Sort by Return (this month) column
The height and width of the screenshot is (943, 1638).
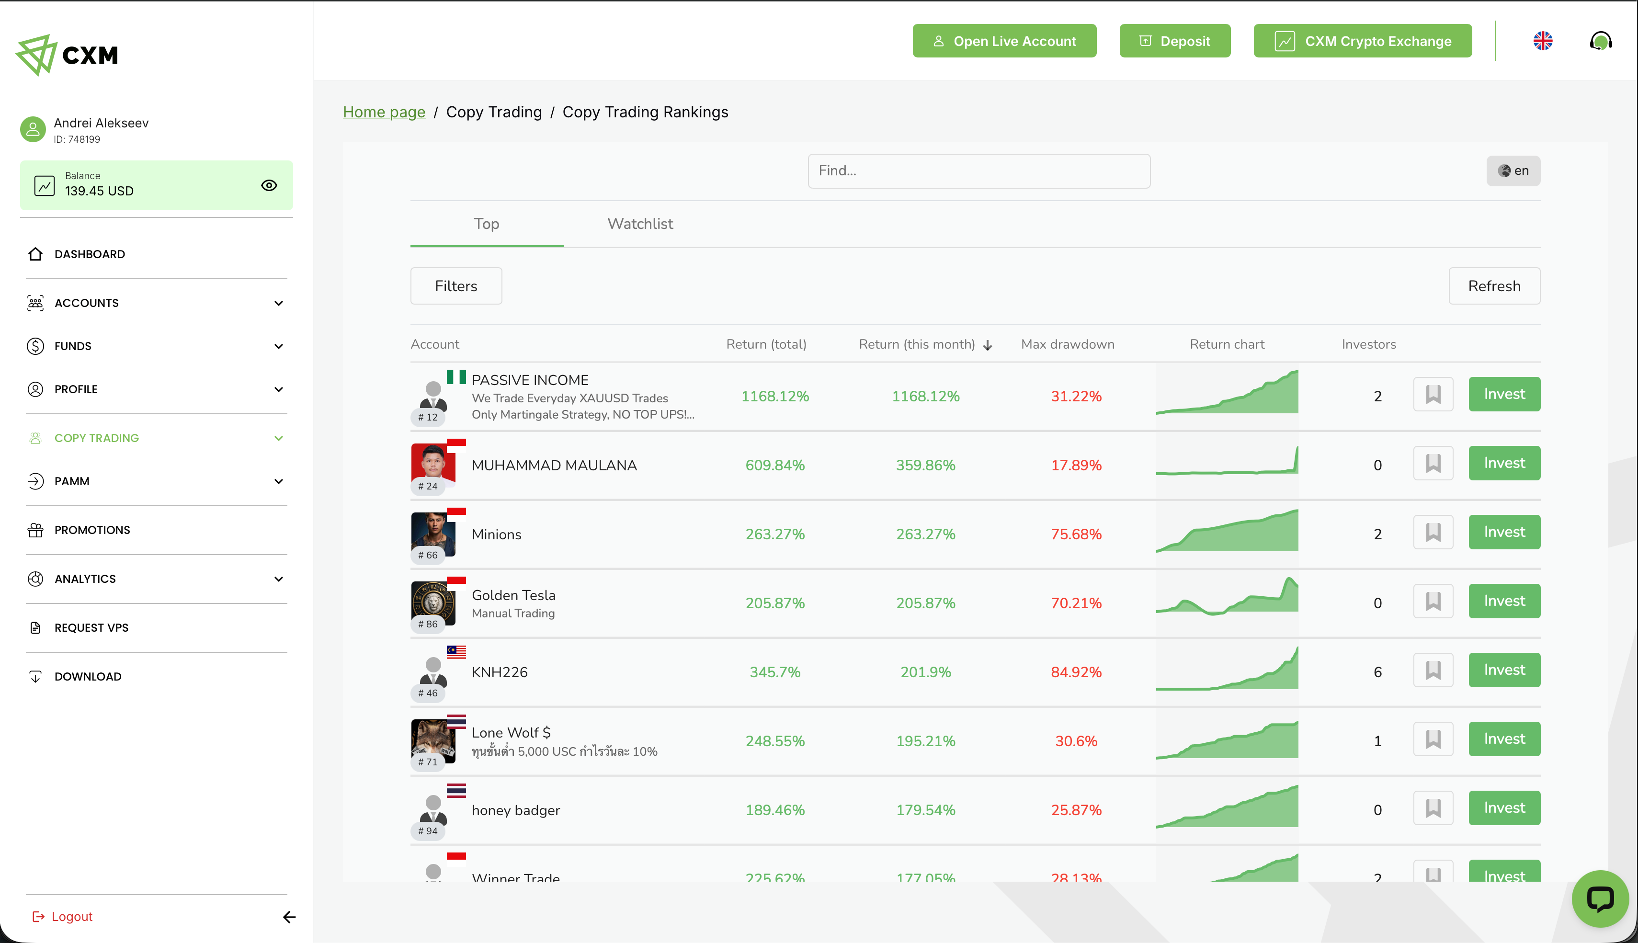(925, 344)
